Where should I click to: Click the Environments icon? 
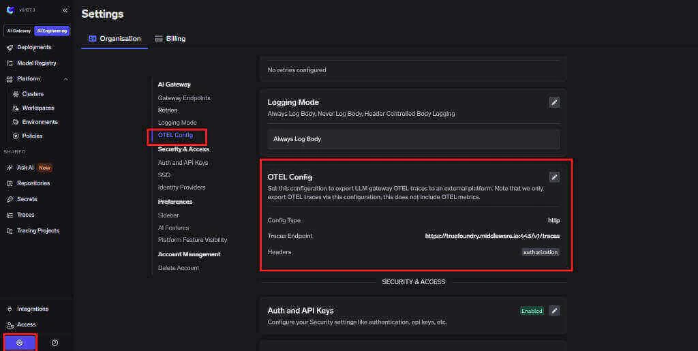pos(16,122)
